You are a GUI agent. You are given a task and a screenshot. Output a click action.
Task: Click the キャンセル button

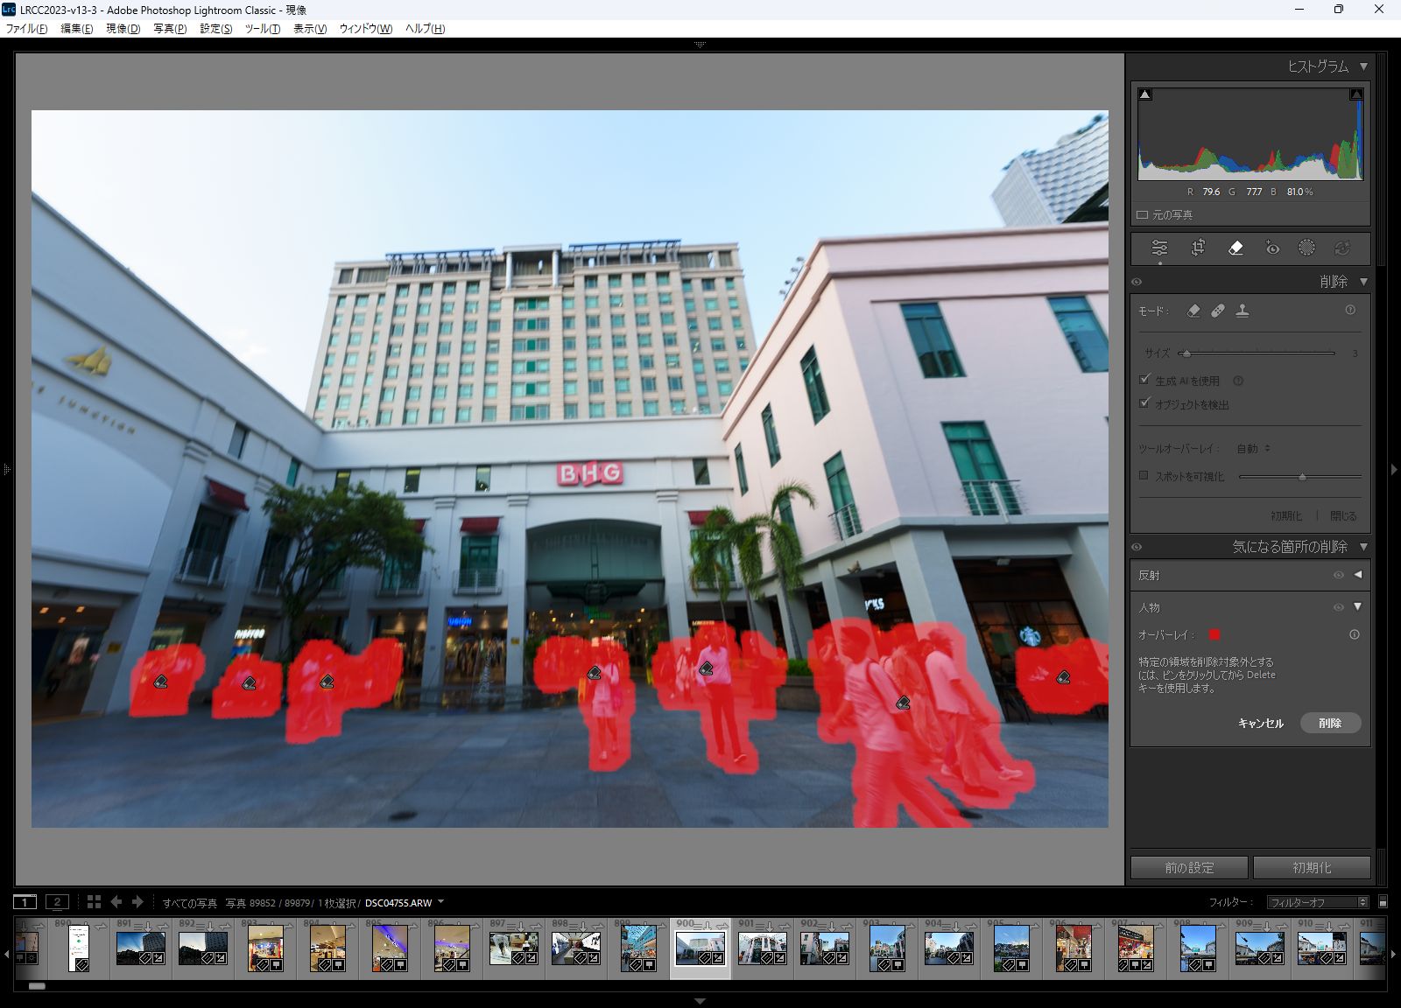click(1261, 723)
